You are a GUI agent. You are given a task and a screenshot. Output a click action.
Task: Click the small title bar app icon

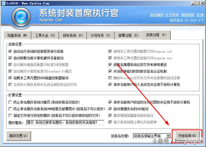tap(4, 3)
